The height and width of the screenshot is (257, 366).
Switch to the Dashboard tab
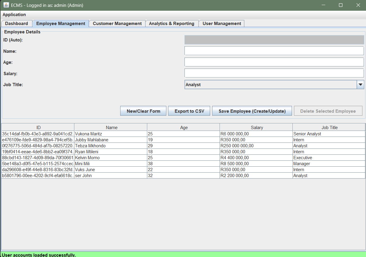pyautogui.click(x=17, y=24)
